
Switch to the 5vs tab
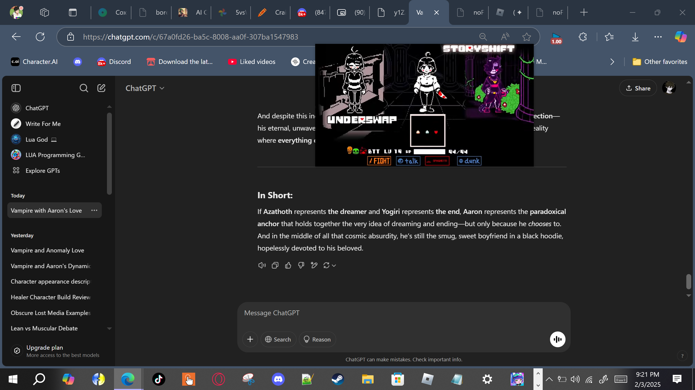pos(231,12)
